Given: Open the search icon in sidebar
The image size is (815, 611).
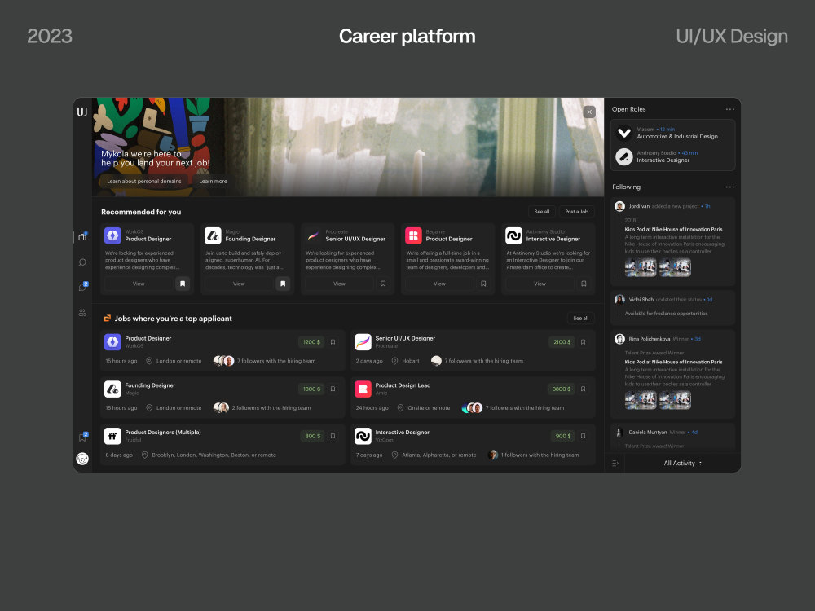Looking at the screenshot, I should point(82,262).
